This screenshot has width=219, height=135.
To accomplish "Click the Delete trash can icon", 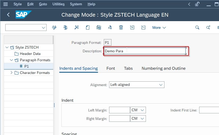I will coord(121,27).
